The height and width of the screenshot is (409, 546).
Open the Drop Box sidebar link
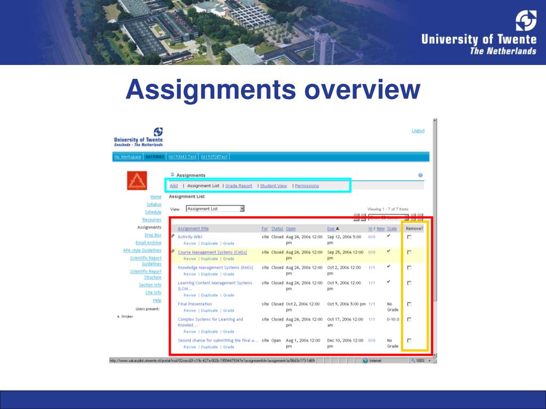[x=153, y=235]
